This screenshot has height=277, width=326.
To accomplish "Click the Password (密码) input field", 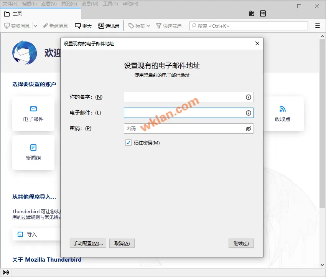I will point(189,128).
